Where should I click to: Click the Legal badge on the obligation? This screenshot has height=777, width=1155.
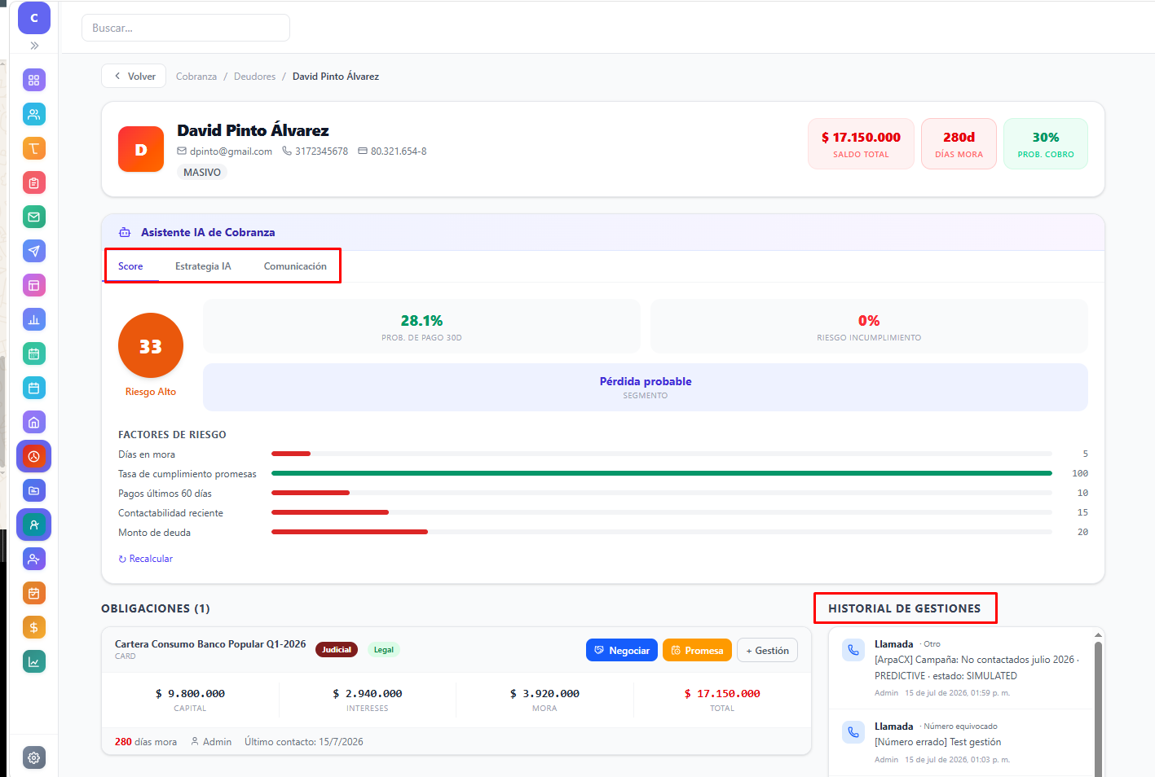384,650
